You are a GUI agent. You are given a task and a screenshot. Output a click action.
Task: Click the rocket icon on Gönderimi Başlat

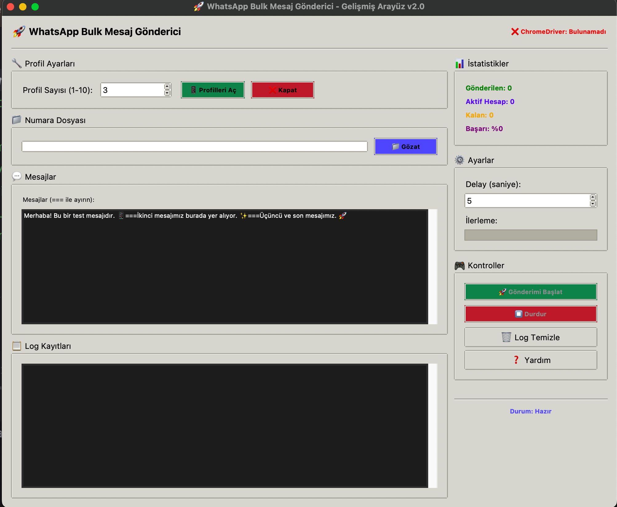click(503, 292)
